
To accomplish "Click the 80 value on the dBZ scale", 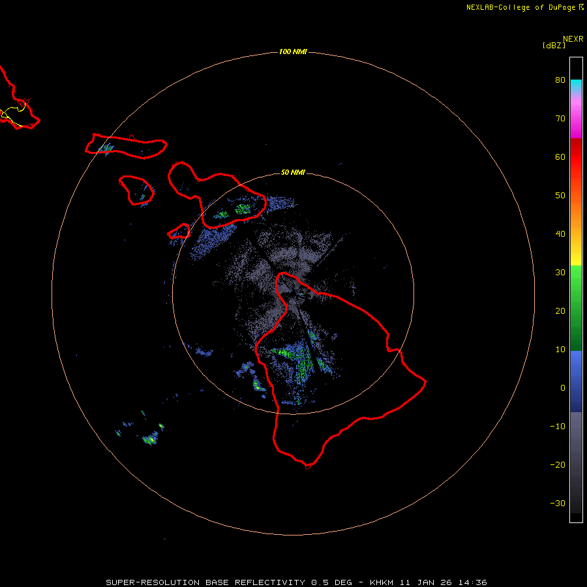I will click(560, 80).
